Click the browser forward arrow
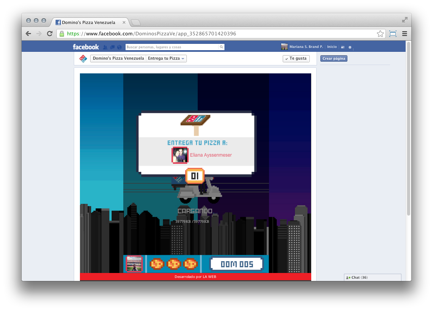 point(39,34)
